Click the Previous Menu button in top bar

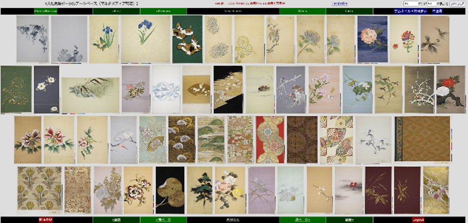46,11
